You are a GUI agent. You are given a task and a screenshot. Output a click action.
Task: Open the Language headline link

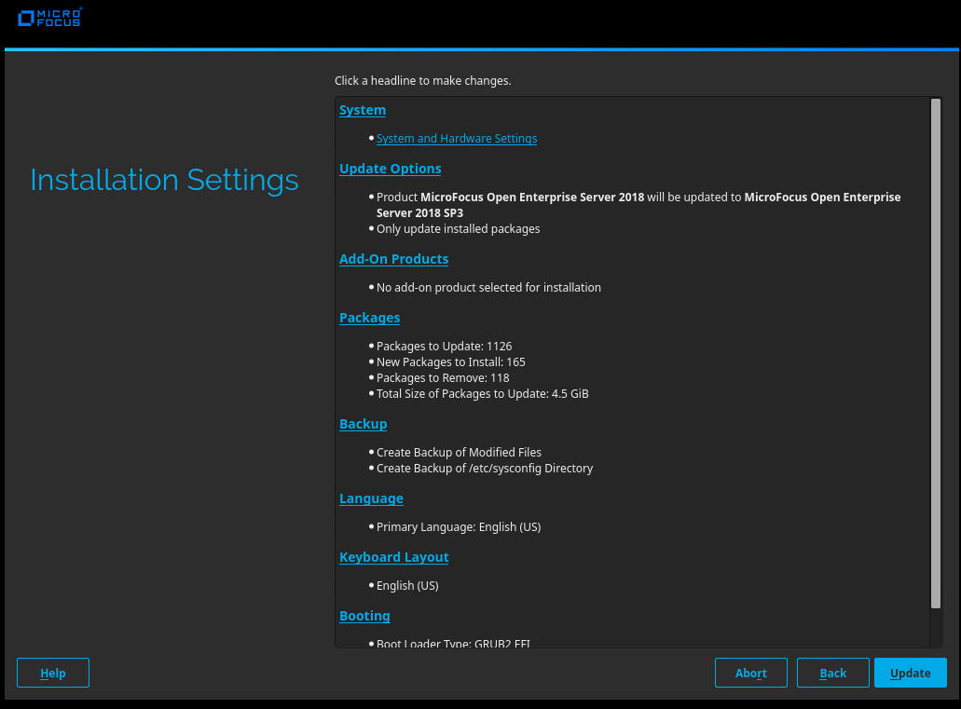click(371, 498)
